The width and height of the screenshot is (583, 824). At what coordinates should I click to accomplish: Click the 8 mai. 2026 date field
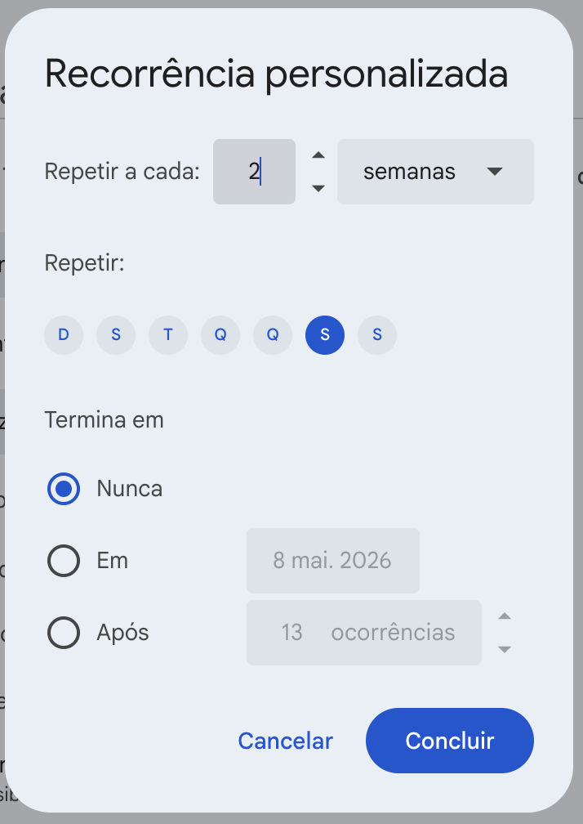point(332,561)
